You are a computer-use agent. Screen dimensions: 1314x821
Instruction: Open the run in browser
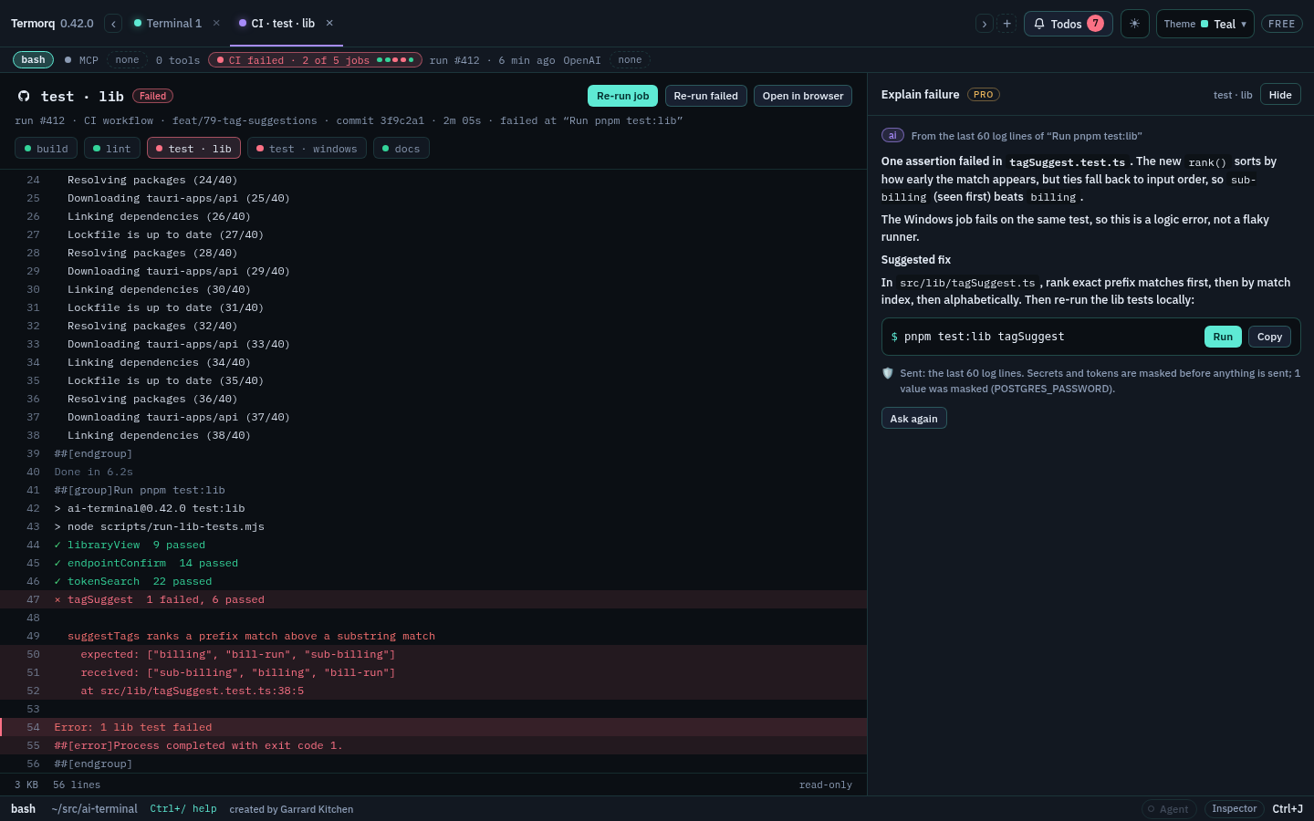click(x=803, y=96)
